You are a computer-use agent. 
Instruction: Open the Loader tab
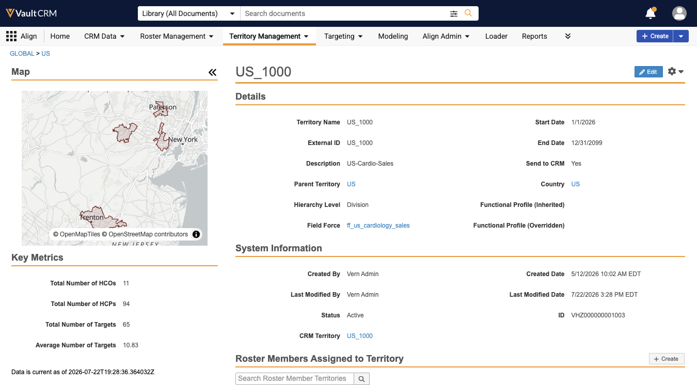(496, 36)
